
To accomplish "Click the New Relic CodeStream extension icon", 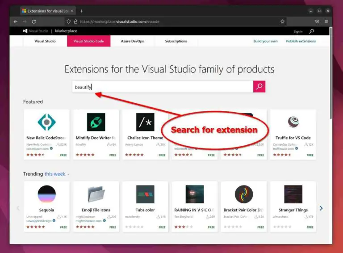I will pyautogui.click(x=46, y=122).
